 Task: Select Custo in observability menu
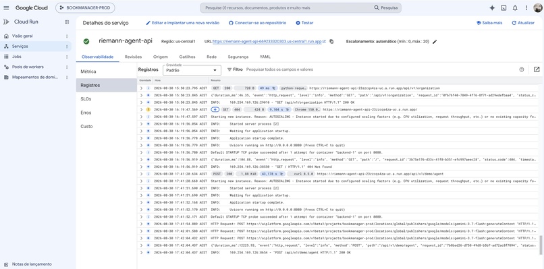(107, 127)
